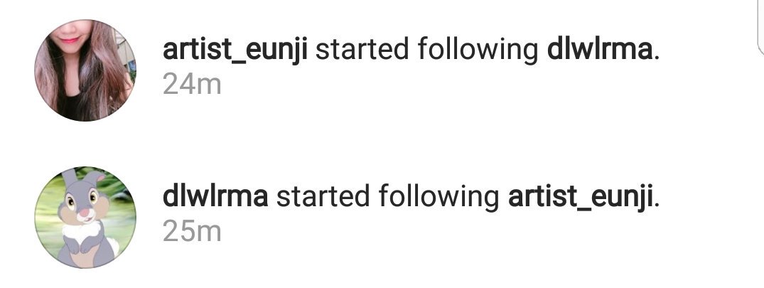Click "started following" text in dlwlrma's activity

(x=388, y=197)
